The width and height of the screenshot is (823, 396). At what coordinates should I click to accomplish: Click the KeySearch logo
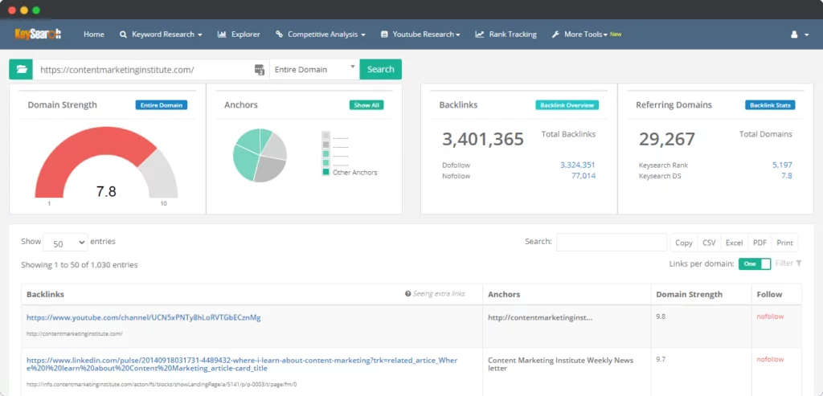[38, 34]
